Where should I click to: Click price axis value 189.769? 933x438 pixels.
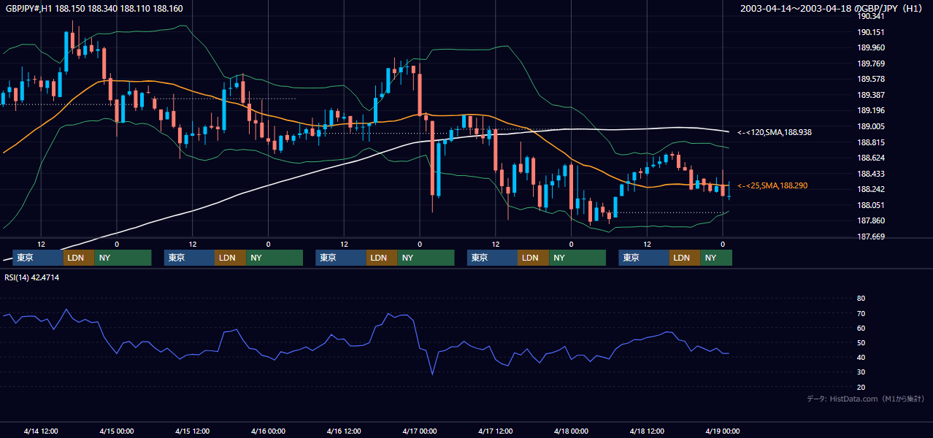tap(870, 64)
